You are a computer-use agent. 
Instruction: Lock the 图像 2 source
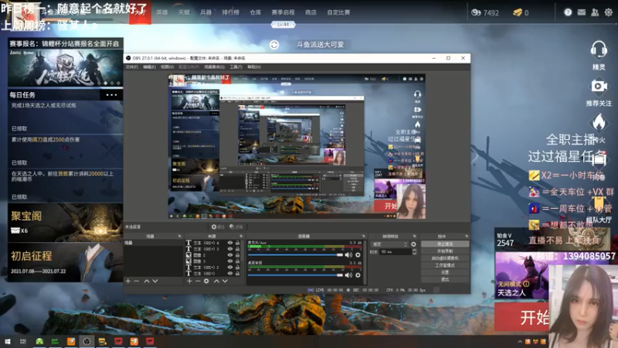[238, 255]
